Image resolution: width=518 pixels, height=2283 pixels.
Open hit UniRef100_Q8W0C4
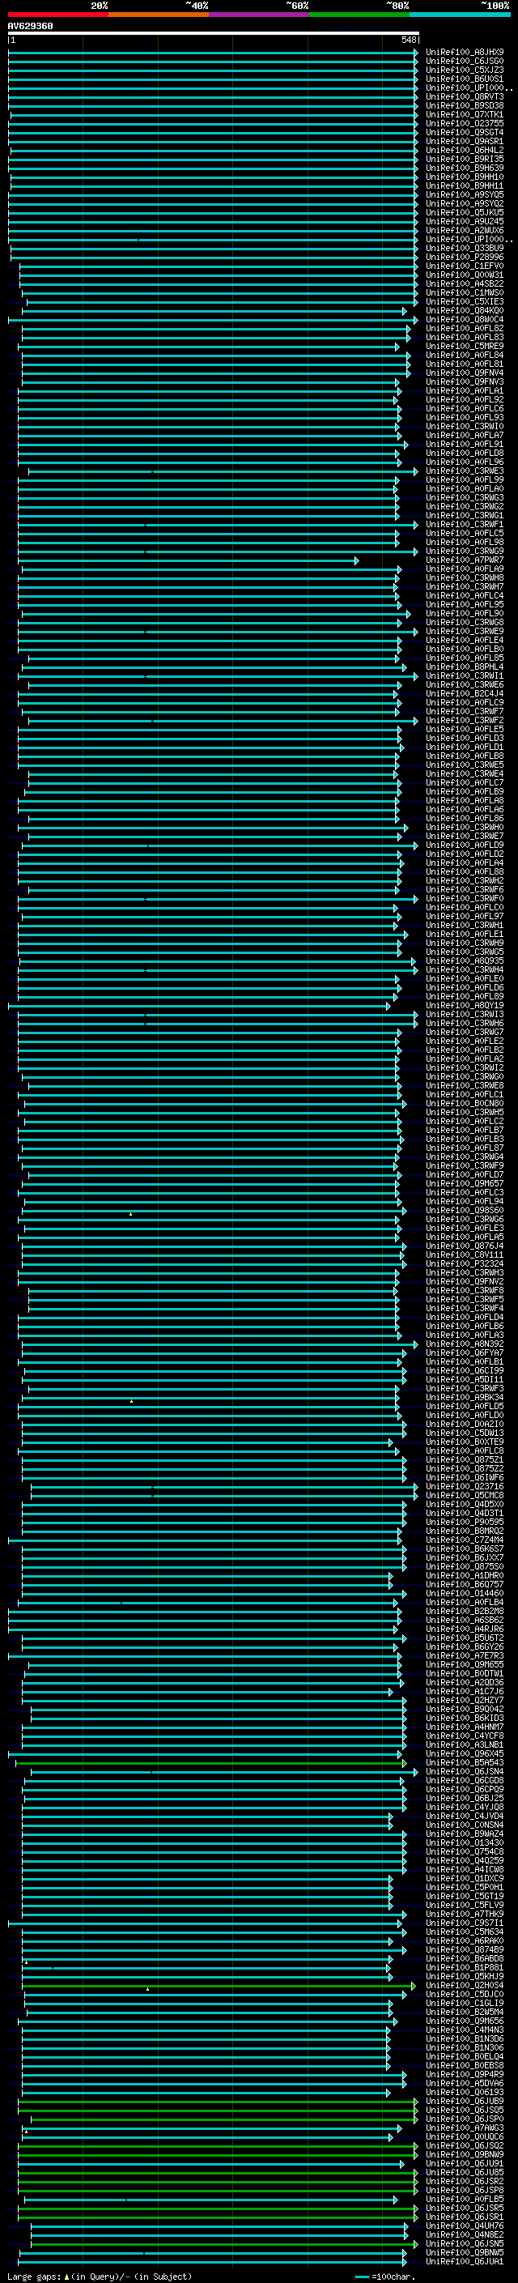465,319
